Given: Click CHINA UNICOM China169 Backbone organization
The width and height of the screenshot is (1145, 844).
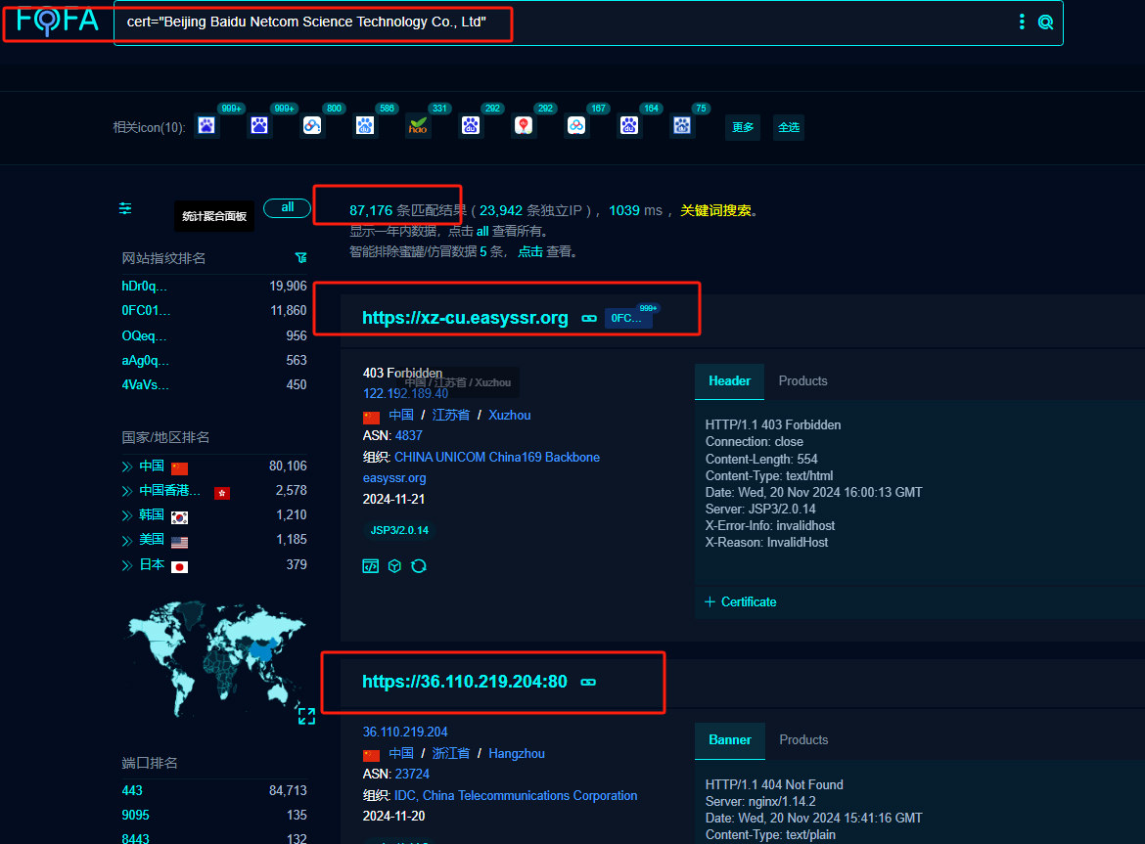Looking at the screenshot, I should click(497, 458).
